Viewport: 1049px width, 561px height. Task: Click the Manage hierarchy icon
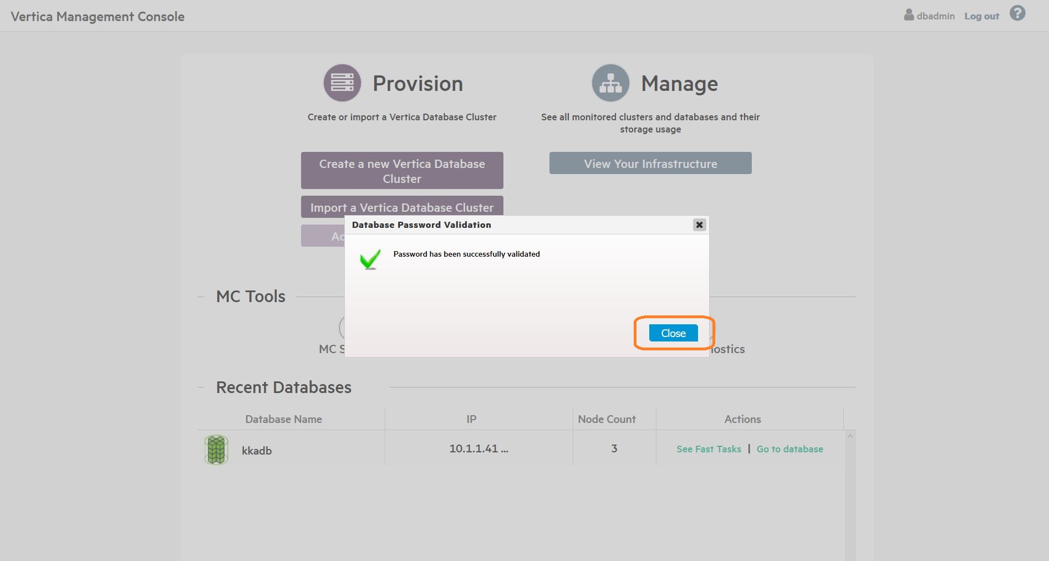tap(610, 83)
